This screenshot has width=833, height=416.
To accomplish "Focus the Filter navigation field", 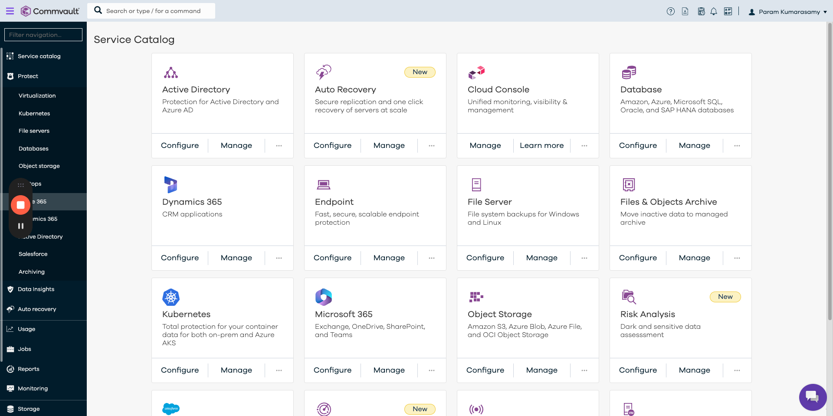I will 43,35.
